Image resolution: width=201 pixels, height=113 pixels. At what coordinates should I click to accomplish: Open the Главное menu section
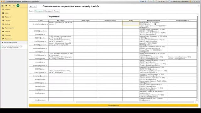(8, 10)
